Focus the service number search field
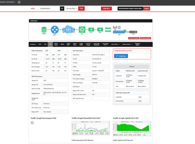Image resolution: width=195 pixels, height=144 pixels. 49,9
